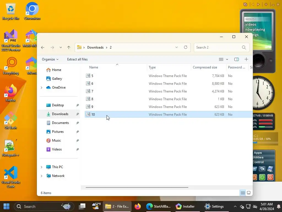Click the plus button in toolbar
The image size is (282, 212).
click(x=246, y=59)
